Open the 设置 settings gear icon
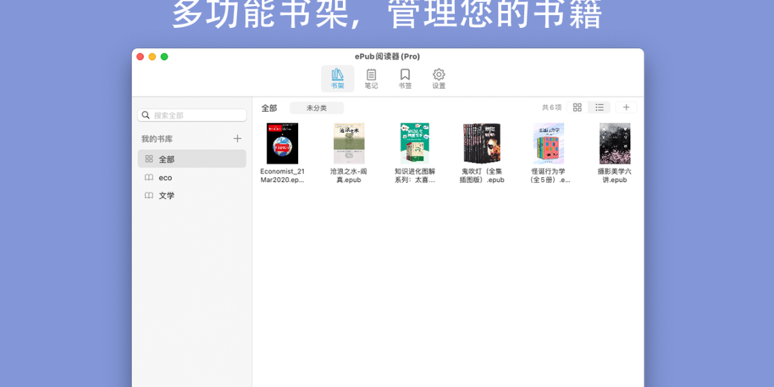Screen dimensions: 774x387 click(439, 79)
